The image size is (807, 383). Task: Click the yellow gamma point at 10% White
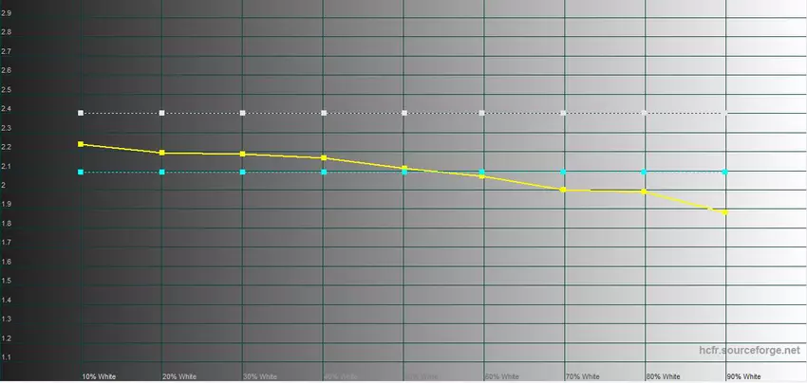82,144
